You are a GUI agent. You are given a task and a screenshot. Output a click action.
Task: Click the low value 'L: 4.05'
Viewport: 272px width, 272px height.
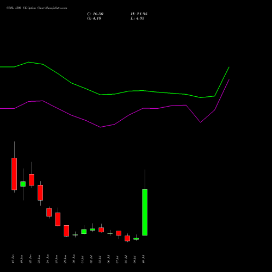138,18
